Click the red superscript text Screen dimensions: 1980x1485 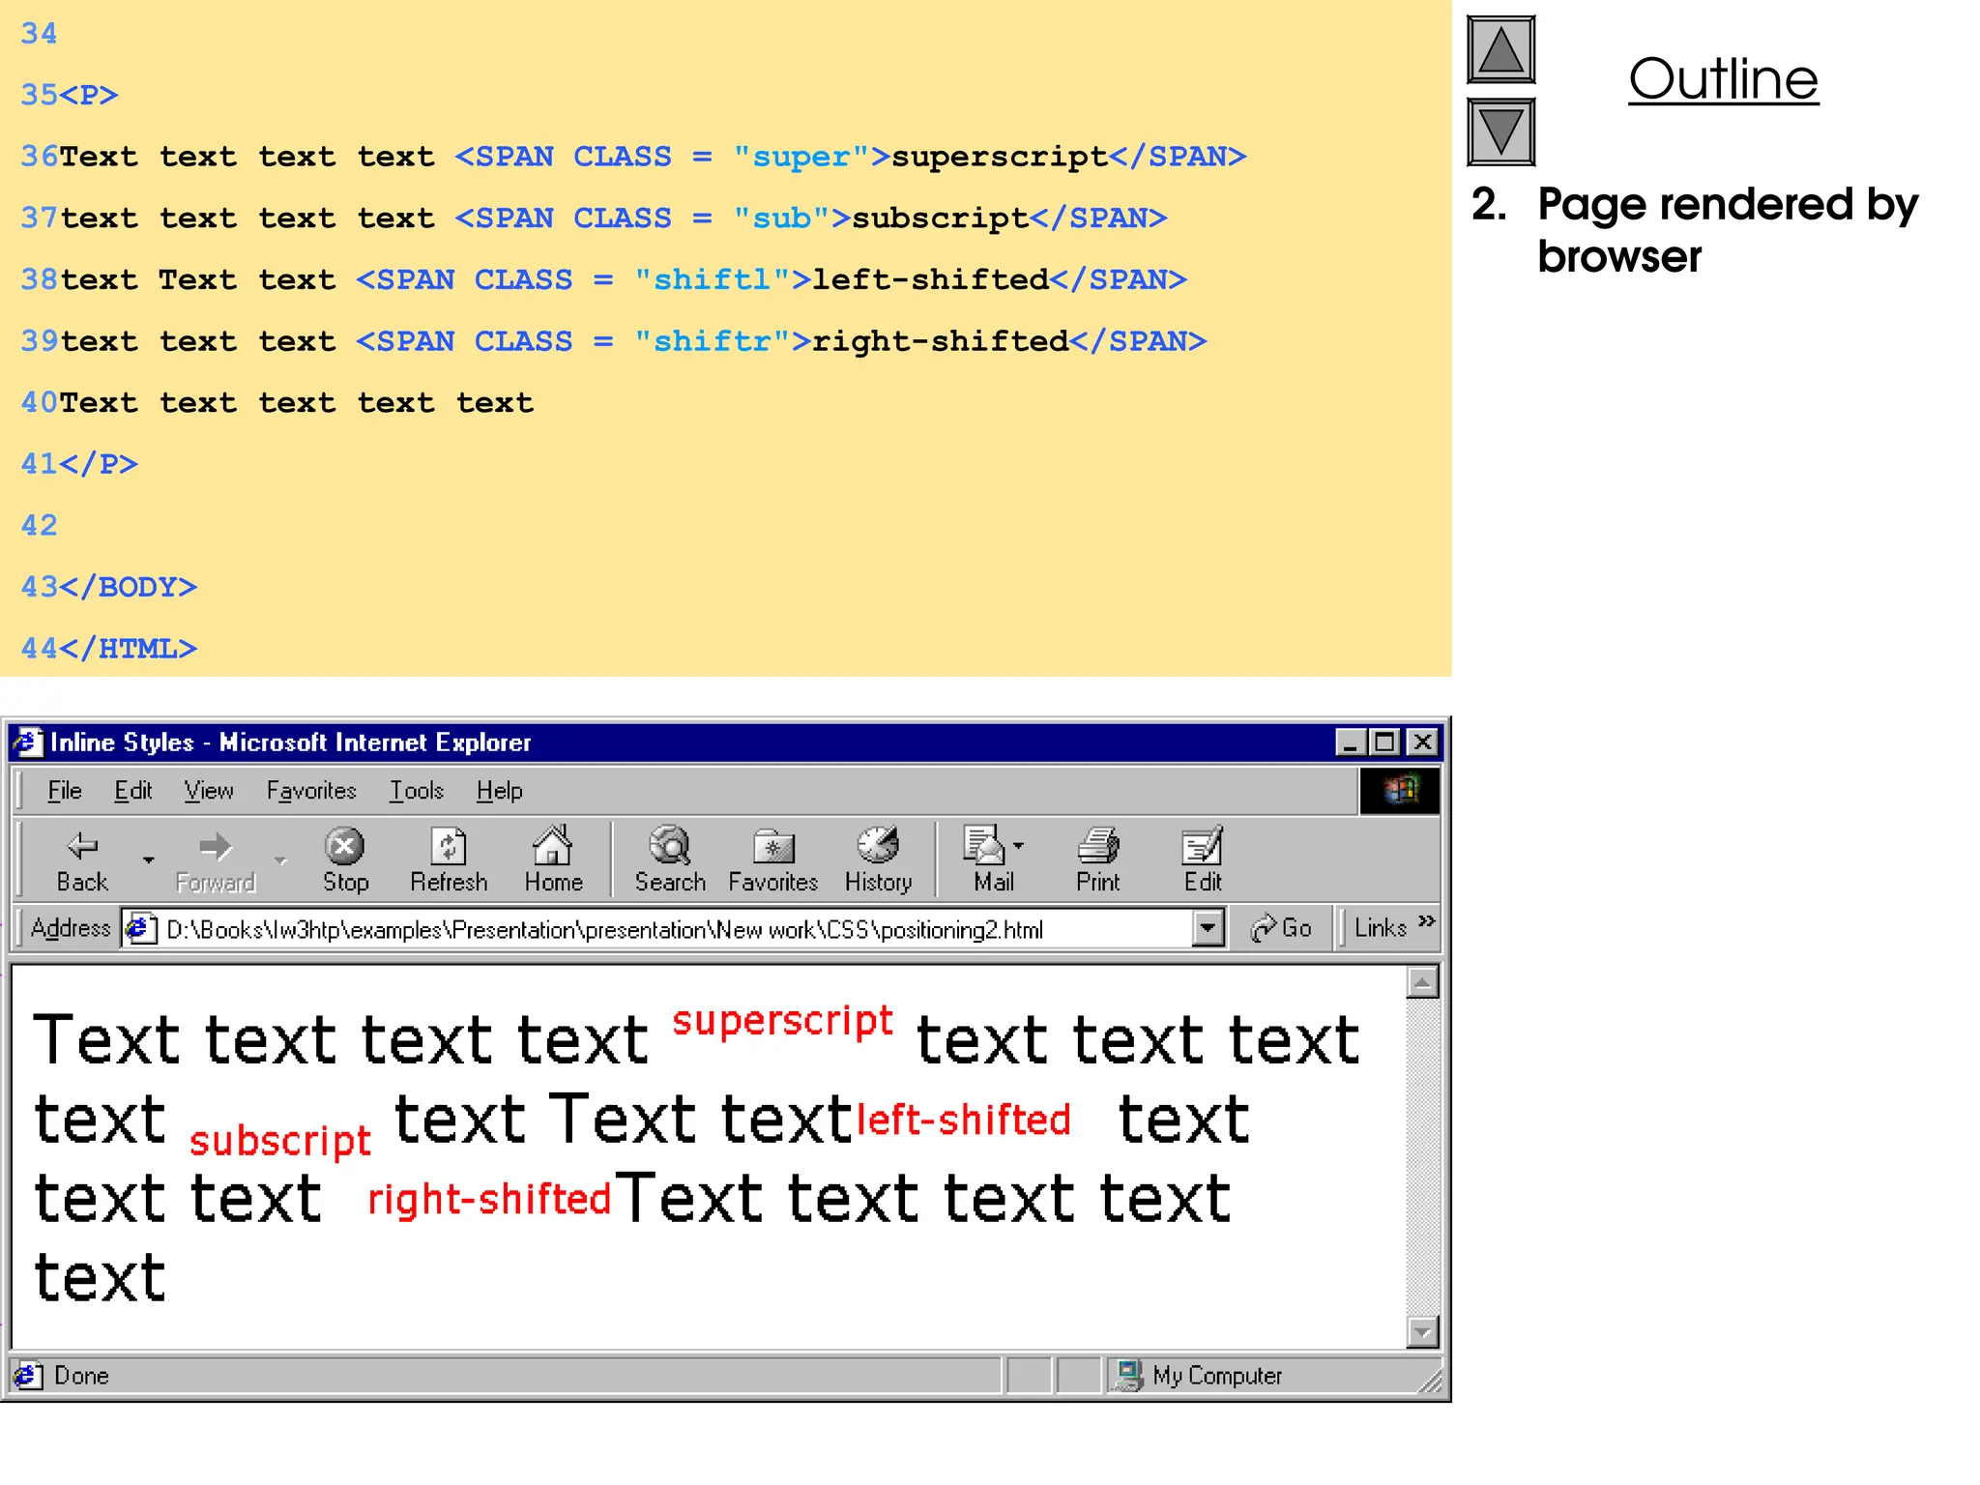(782, 1022)
